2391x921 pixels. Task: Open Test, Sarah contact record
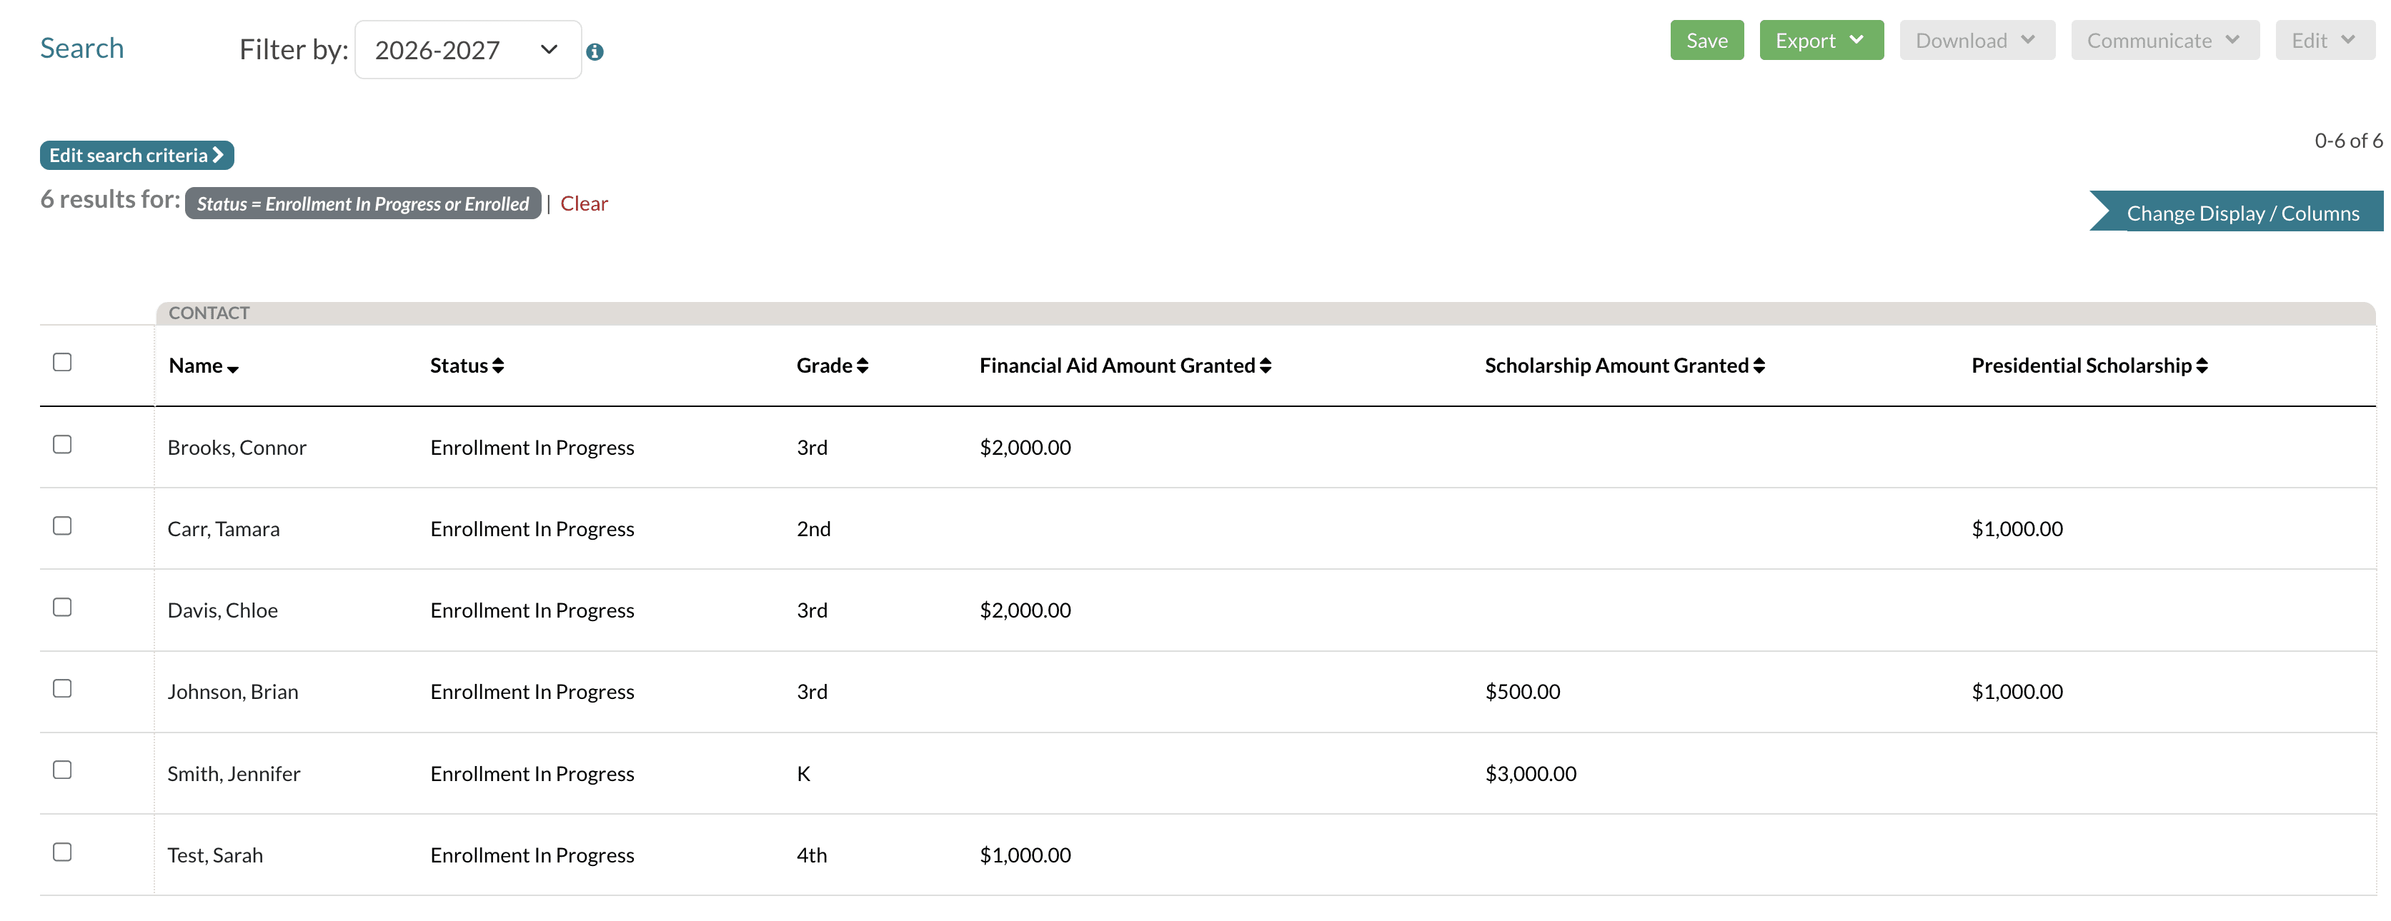pos(214,855)
